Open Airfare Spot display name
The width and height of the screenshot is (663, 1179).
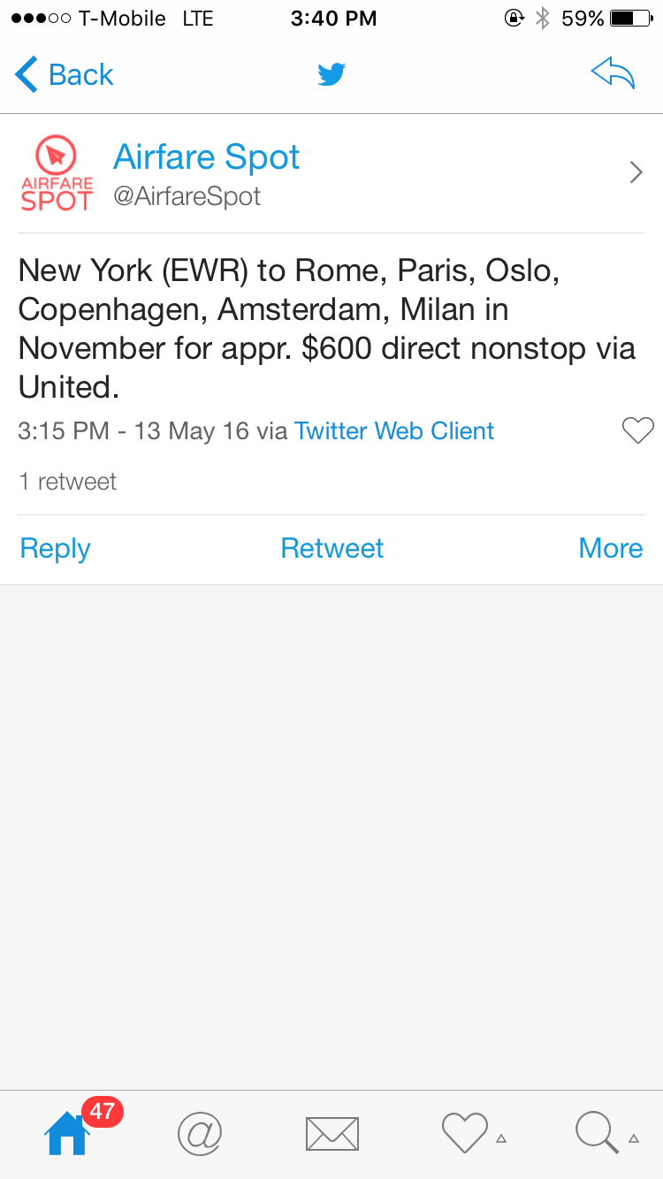206,157
